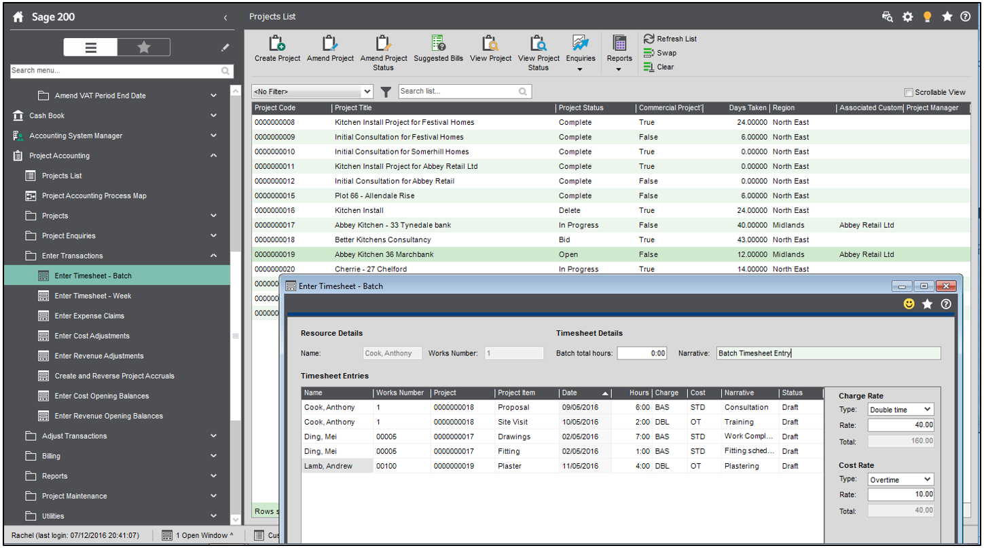The height and width of the screenshot is (548, 984).
Task: Open Cost Rate Type dropdown
Action: click(x=900, y=480)
